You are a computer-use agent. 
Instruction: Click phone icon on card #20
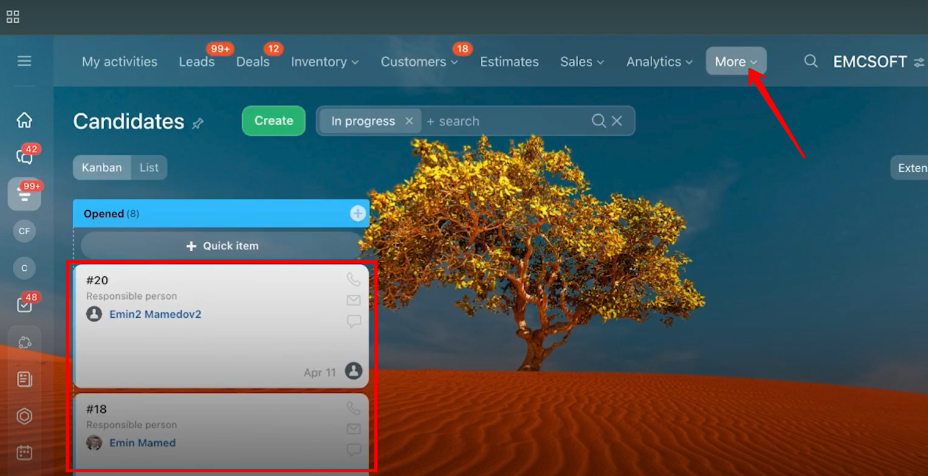tap(354, 280)
